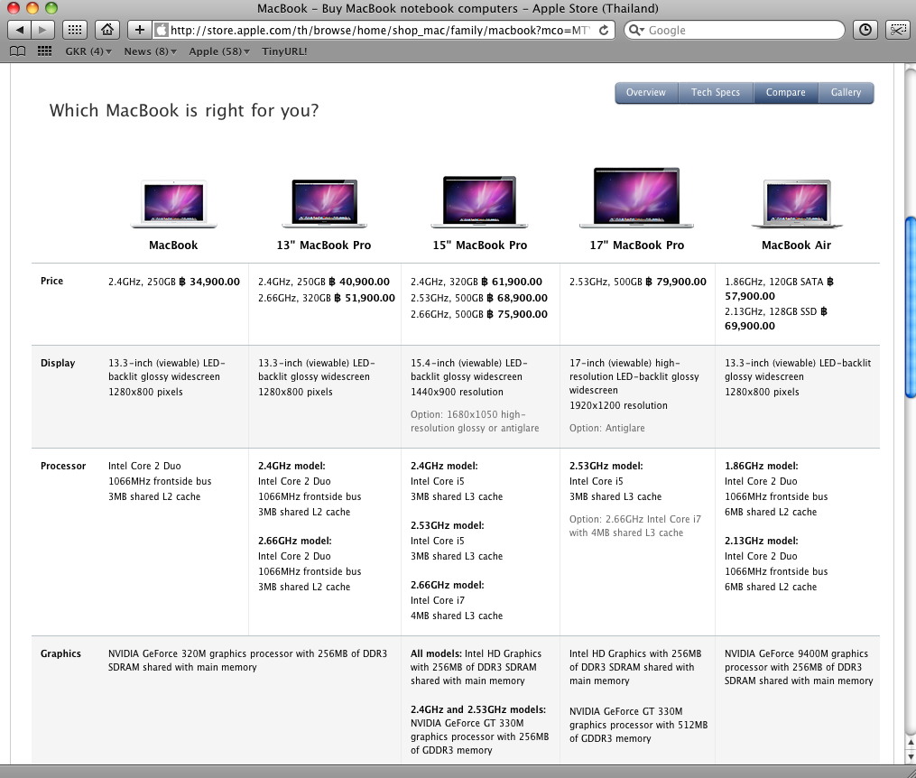
Task: Open the Home page button
Action: [106, 30]
